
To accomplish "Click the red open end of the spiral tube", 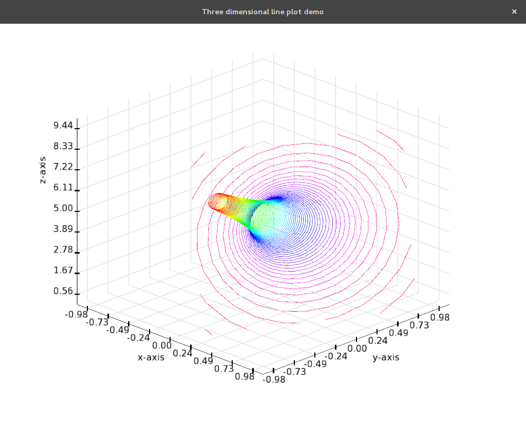I will 218,202.
